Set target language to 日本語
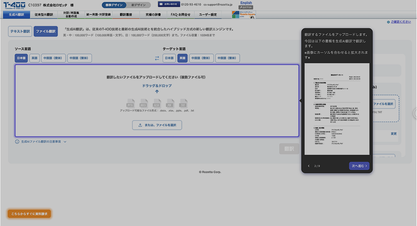The width and height of the screenshot is (417, 226). [169, 58]
